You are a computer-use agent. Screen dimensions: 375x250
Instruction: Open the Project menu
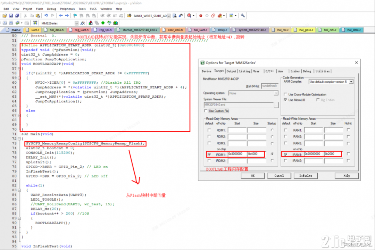coord(27,9)
